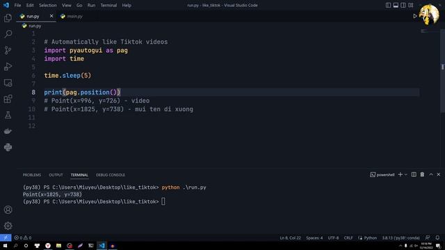
Task: Open the Run and Debug view
Action: tap(8, 67)
